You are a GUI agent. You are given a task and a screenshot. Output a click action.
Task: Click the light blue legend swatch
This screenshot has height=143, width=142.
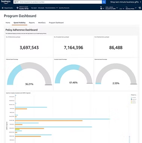[x=131, y=97]
